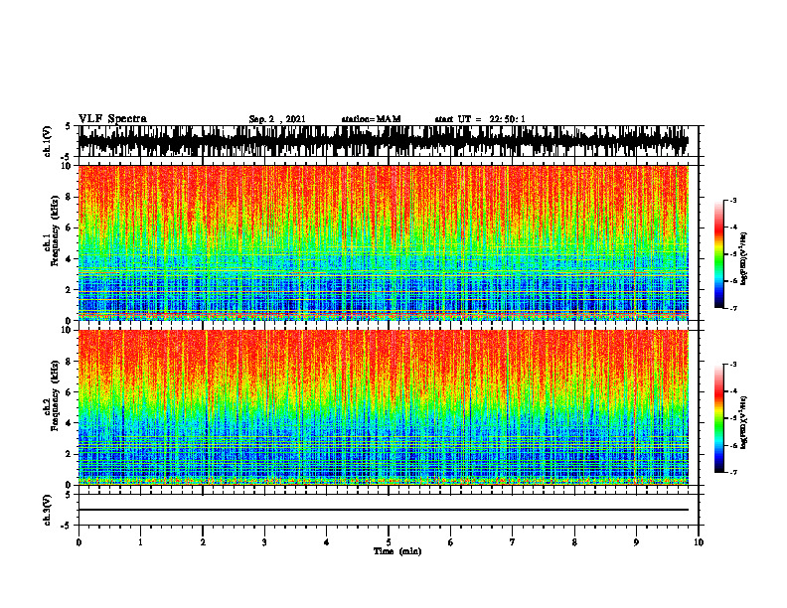
Task: Click the "4" kHz tick on ch.1 axis
Action: [x=71, y=259]
